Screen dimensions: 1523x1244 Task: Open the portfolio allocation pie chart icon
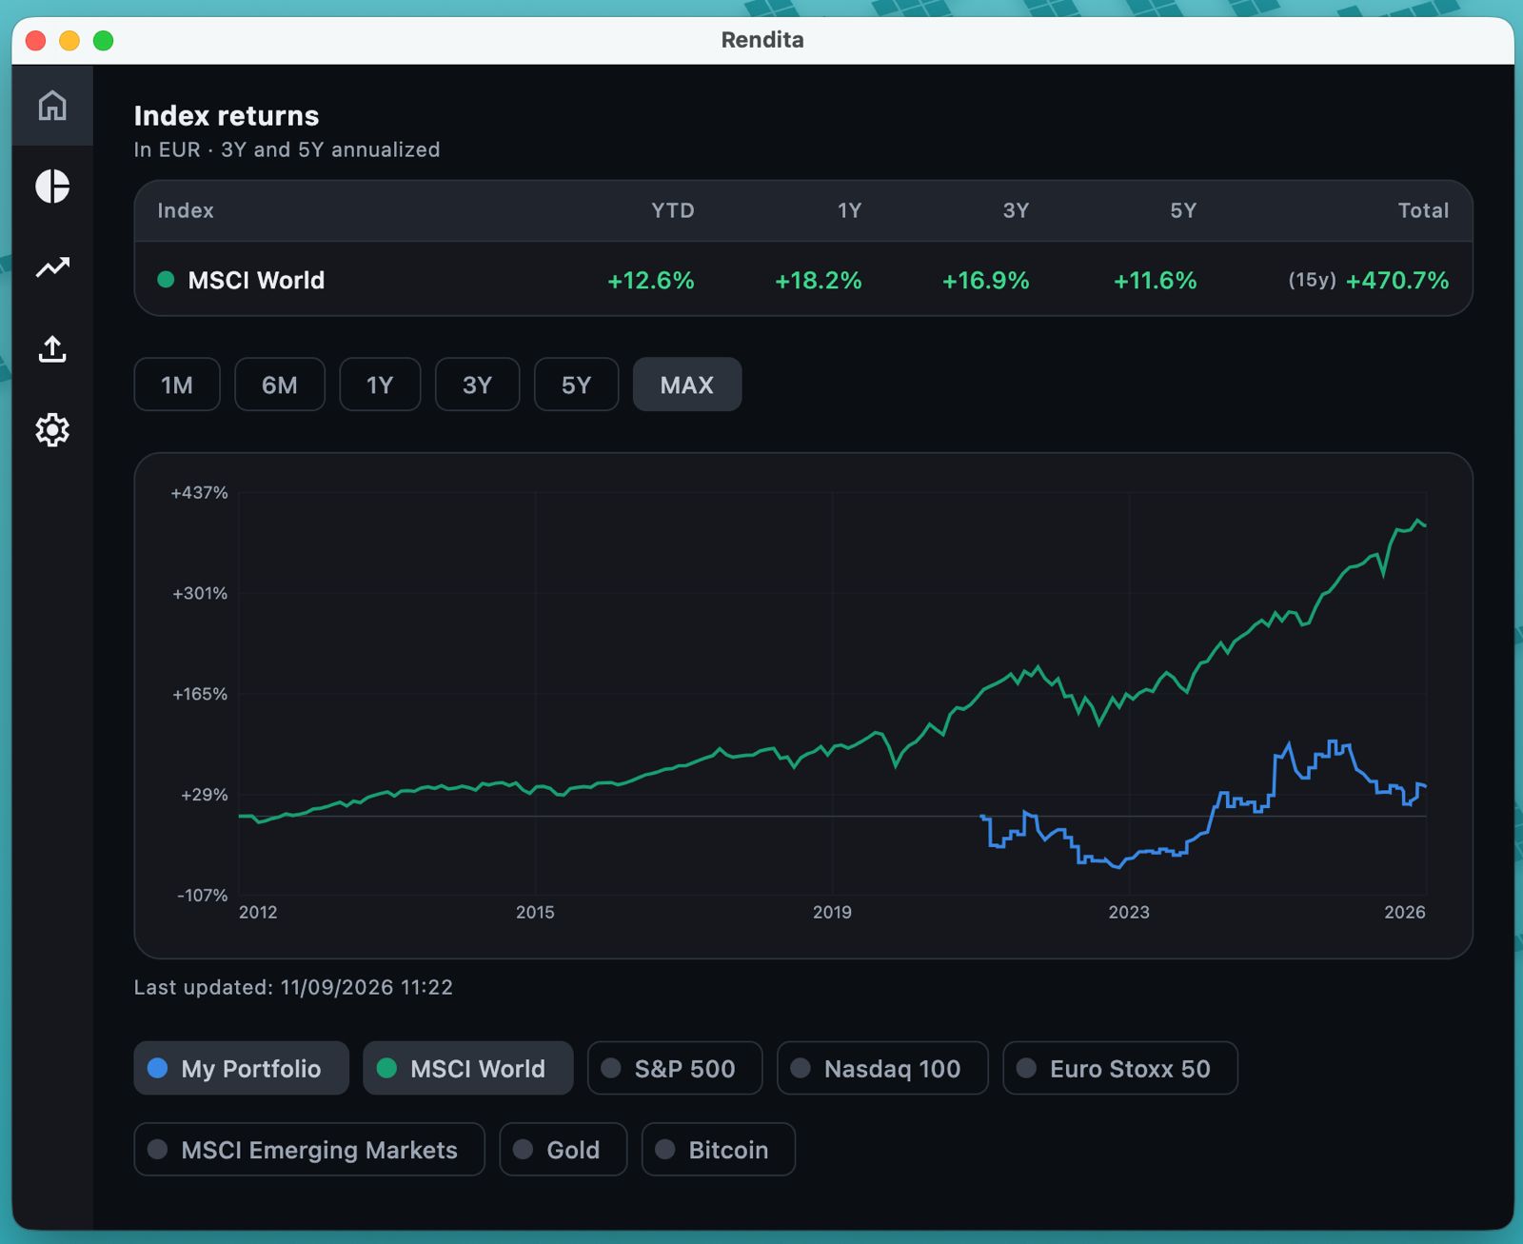(52, 186)
